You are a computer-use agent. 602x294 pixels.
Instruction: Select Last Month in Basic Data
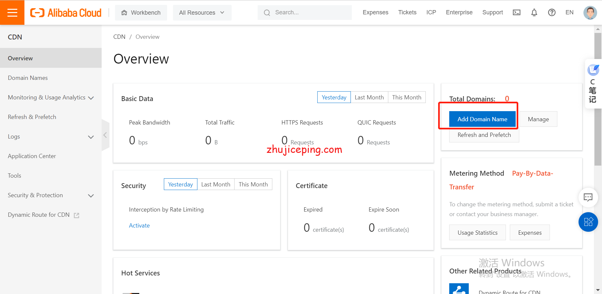pyautogui.click(x=369, y=97)
